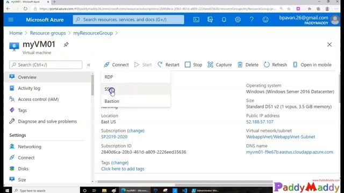344x193 pixels.
Task: Click Open in mobile
Action: point(312,65)
